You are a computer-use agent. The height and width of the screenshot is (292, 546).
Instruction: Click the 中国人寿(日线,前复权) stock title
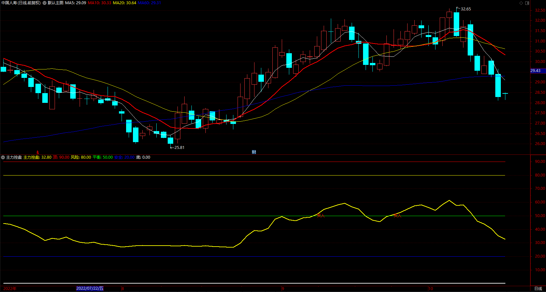[x=21, y=3]
